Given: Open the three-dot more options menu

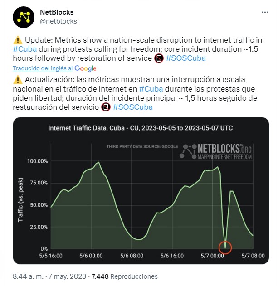Looking at the screenshot, I should tap(265, 12).
